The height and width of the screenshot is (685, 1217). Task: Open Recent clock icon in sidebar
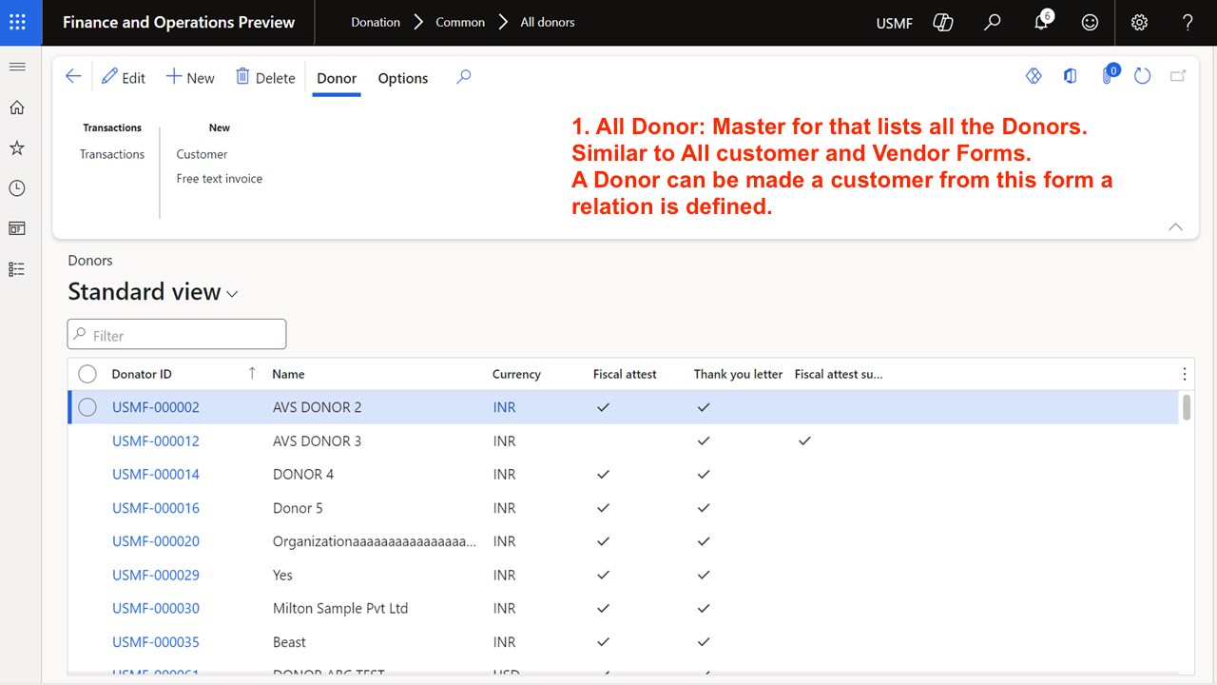pyautogui.click(x=17, y=188)
